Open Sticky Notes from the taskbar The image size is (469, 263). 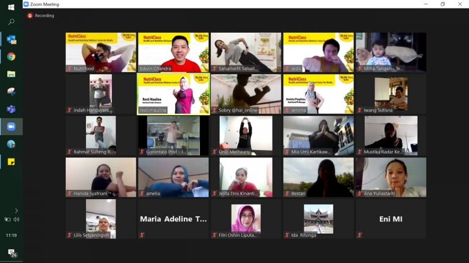coord(11,162)
